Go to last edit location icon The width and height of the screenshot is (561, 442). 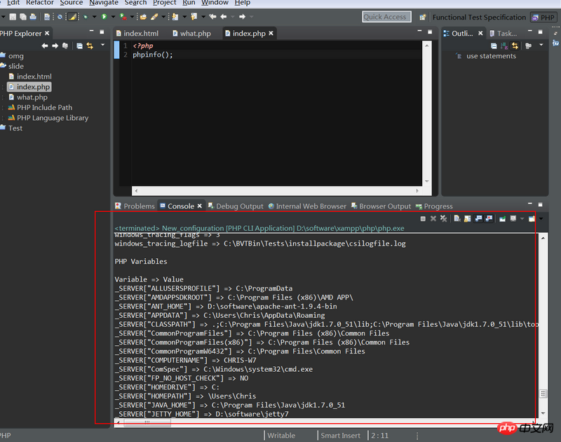tap(212, 17)
